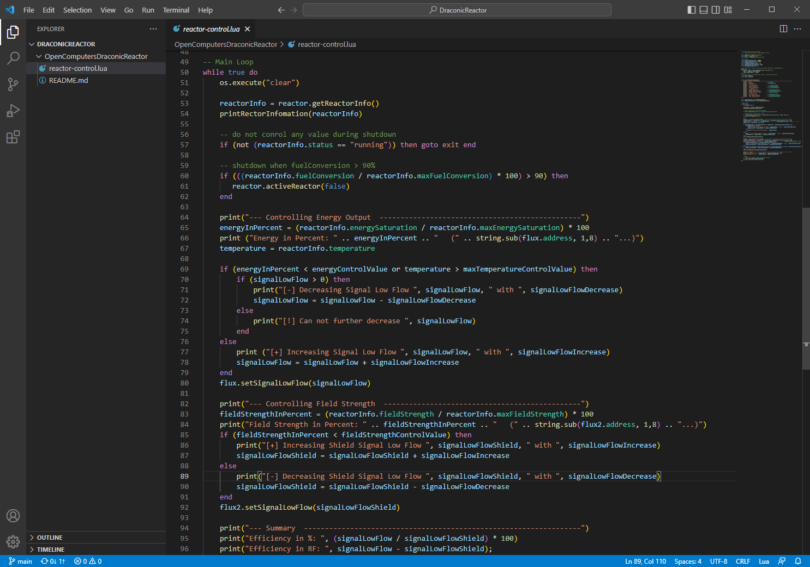This screenshot has width=810, height=567.
Task: Open the Search panel icon
Action: (x=13, y=58)
